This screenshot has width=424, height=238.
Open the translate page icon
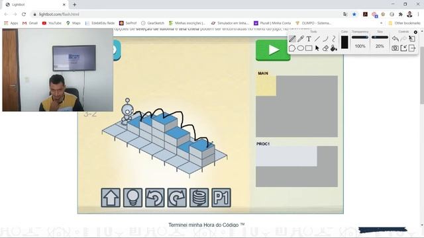[345, 15]
